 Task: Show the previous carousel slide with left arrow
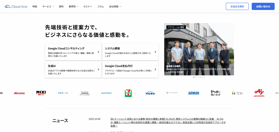pyautogui.click(x=168, y=50)
